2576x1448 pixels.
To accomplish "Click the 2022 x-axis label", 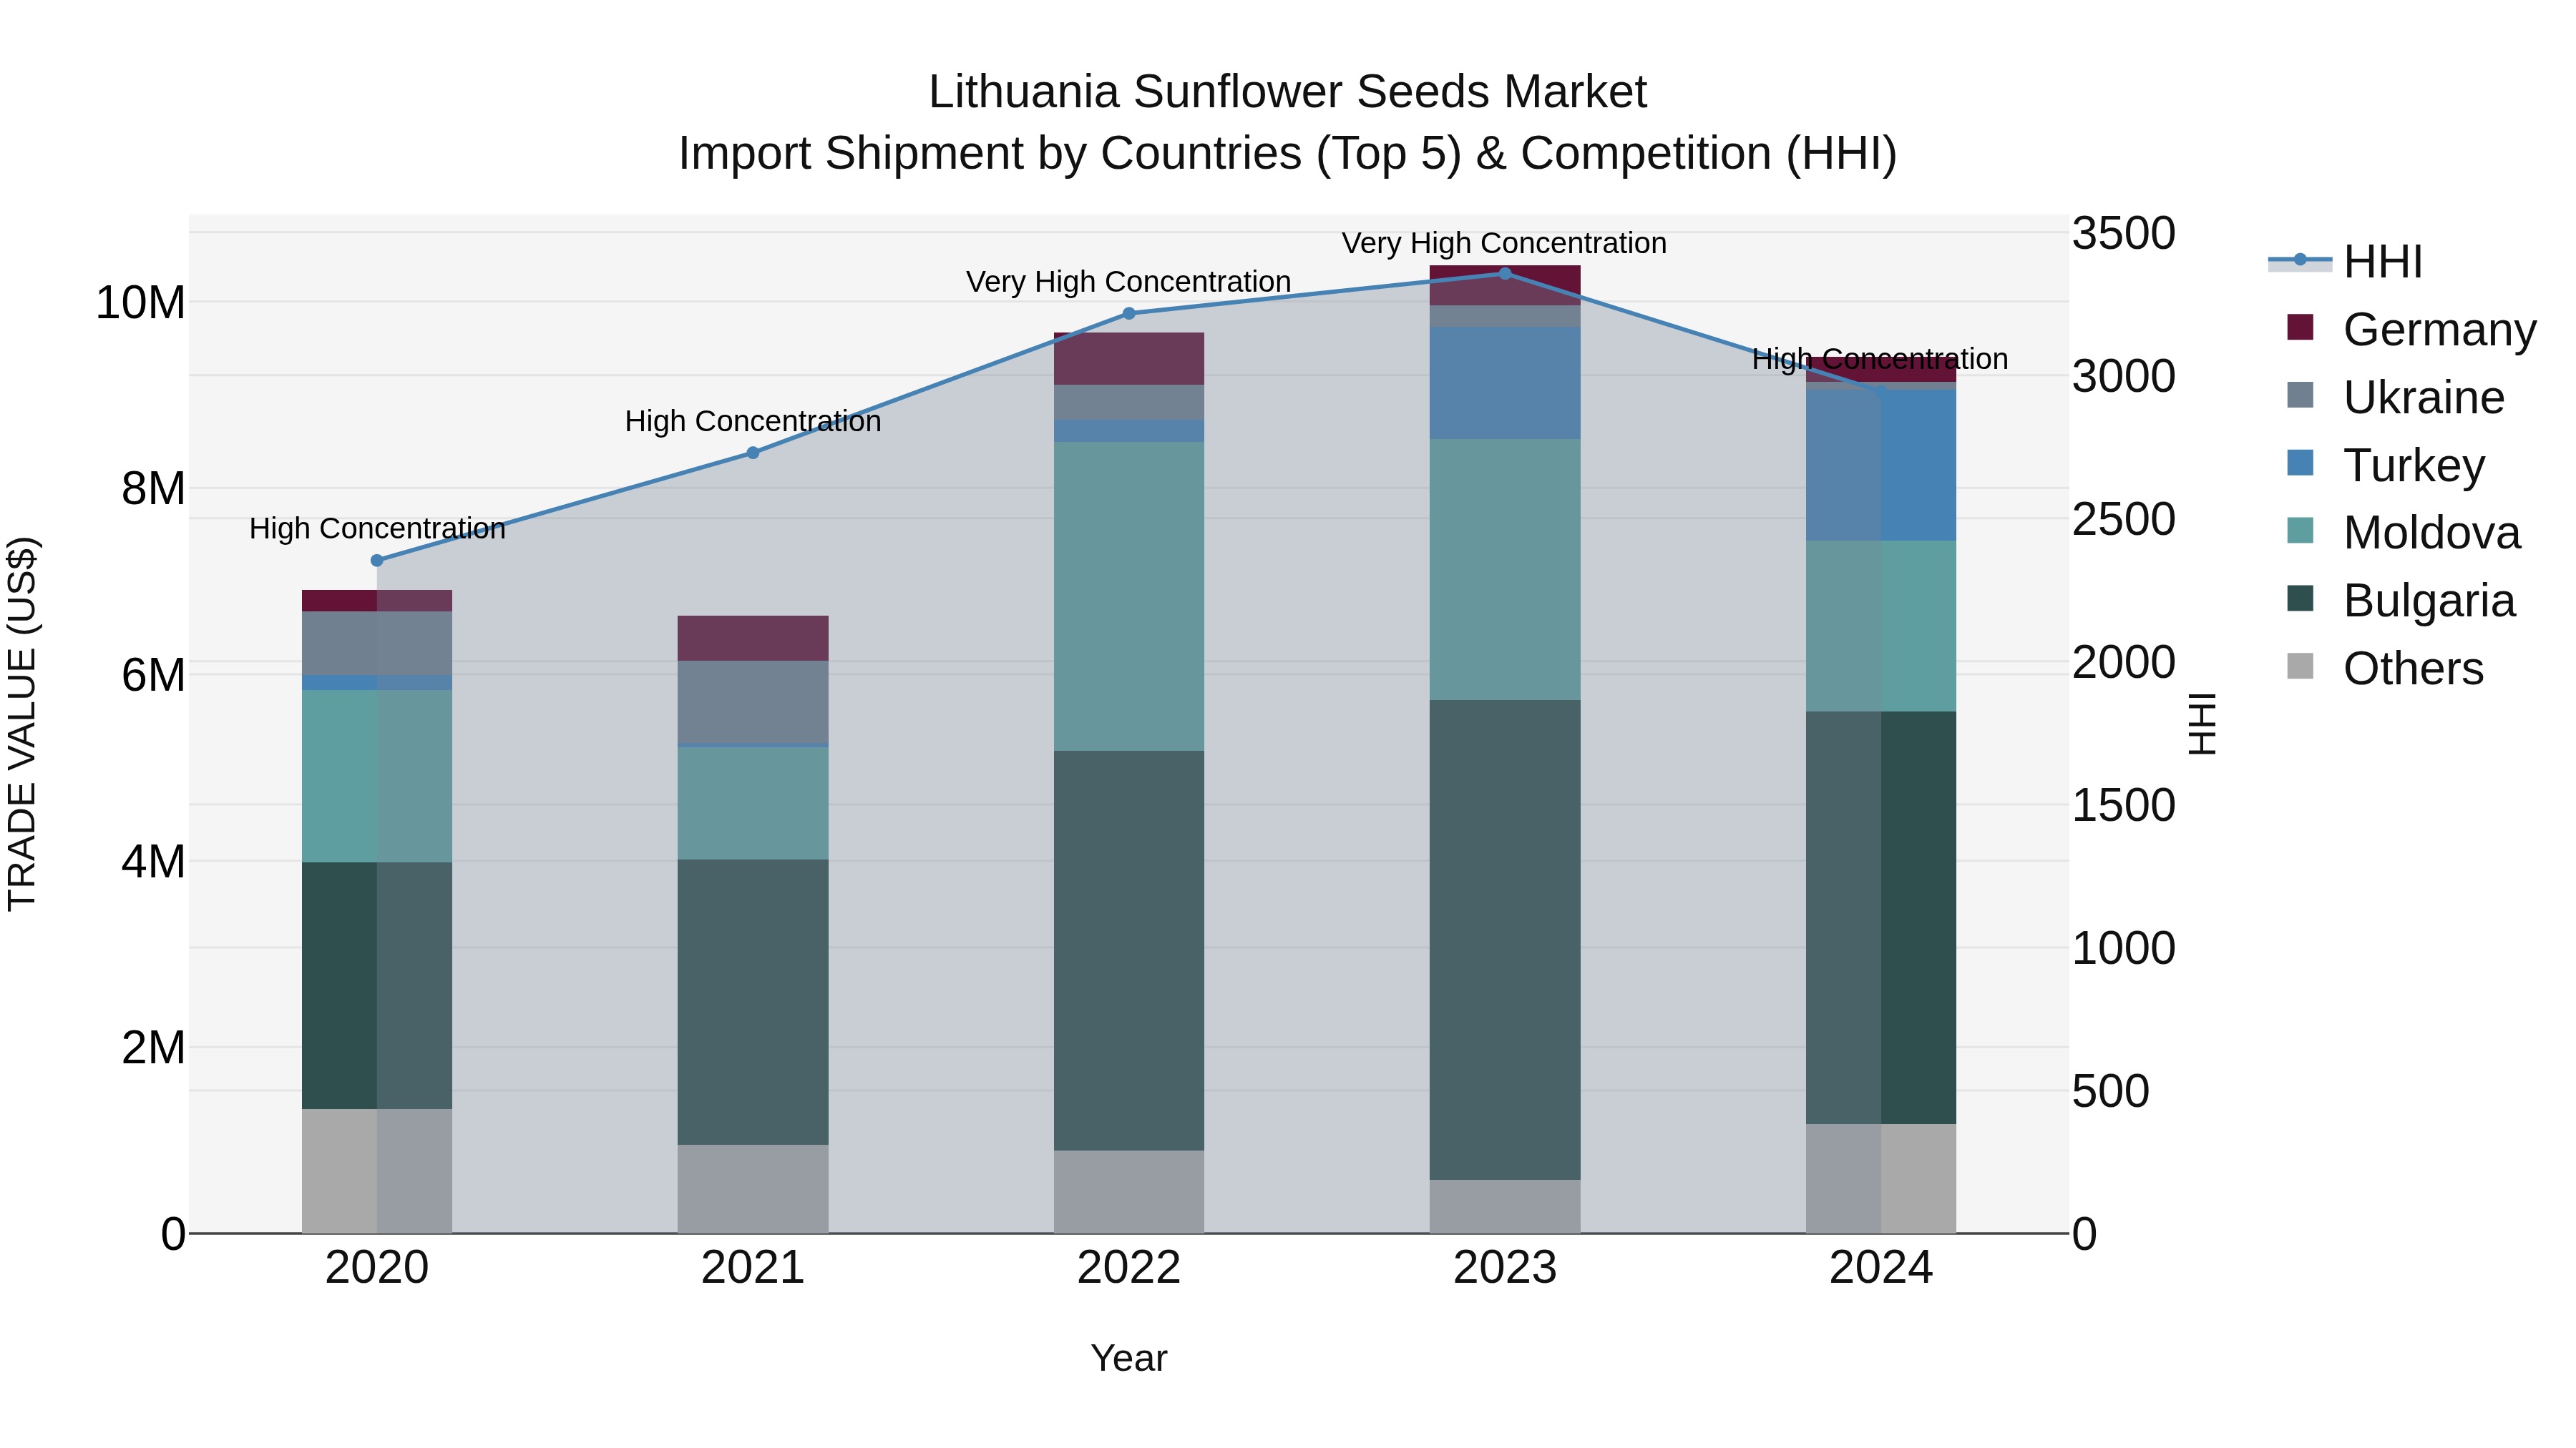I will pos(1129,1268).
